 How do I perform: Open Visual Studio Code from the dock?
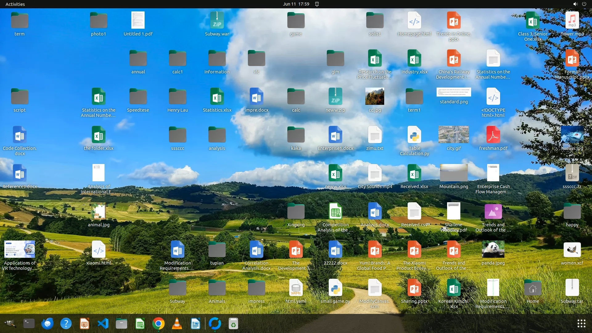click(x=103, y=323)
